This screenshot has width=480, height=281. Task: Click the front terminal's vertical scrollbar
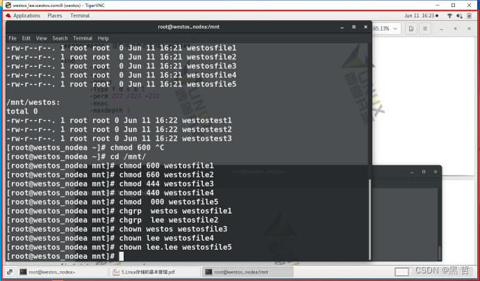tap(370, 219)
